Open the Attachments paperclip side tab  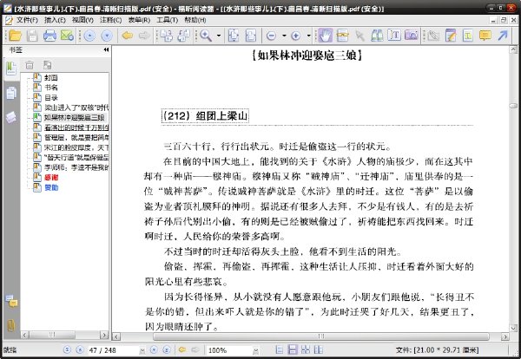[x=11, y=325]
